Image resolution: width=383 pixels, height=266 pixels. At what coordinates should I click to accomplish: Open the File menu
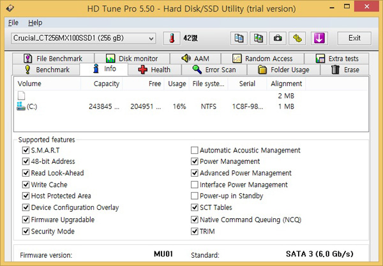[x=13, y=23]
